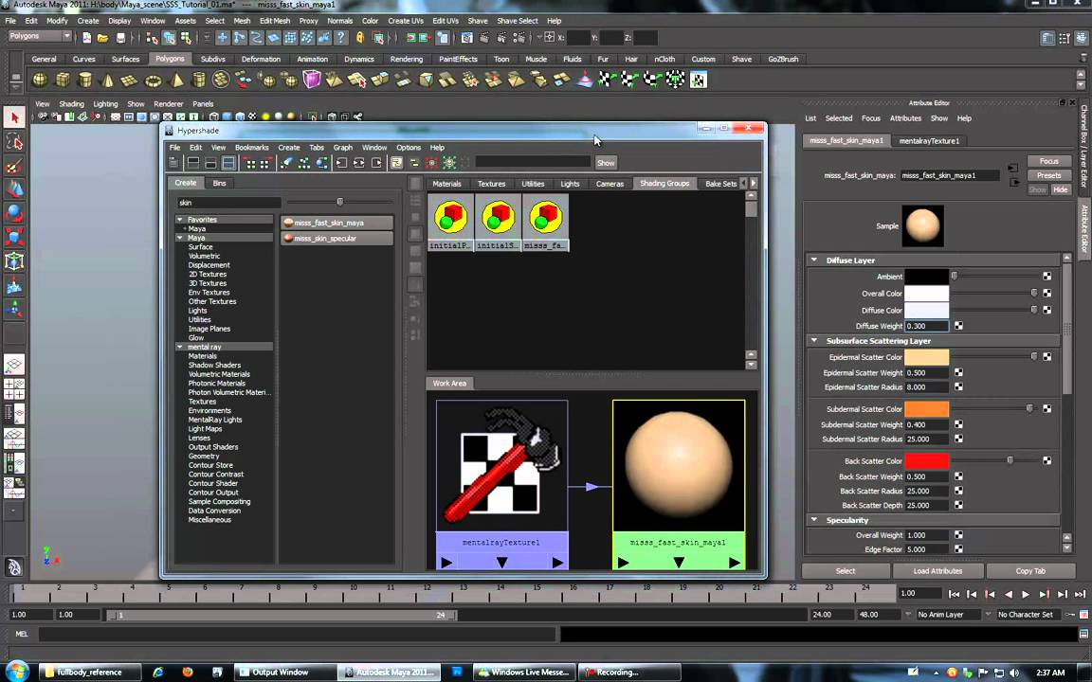Click Load Attributes button
Screen dimensions: 1092x682
(x=937, y=570)
